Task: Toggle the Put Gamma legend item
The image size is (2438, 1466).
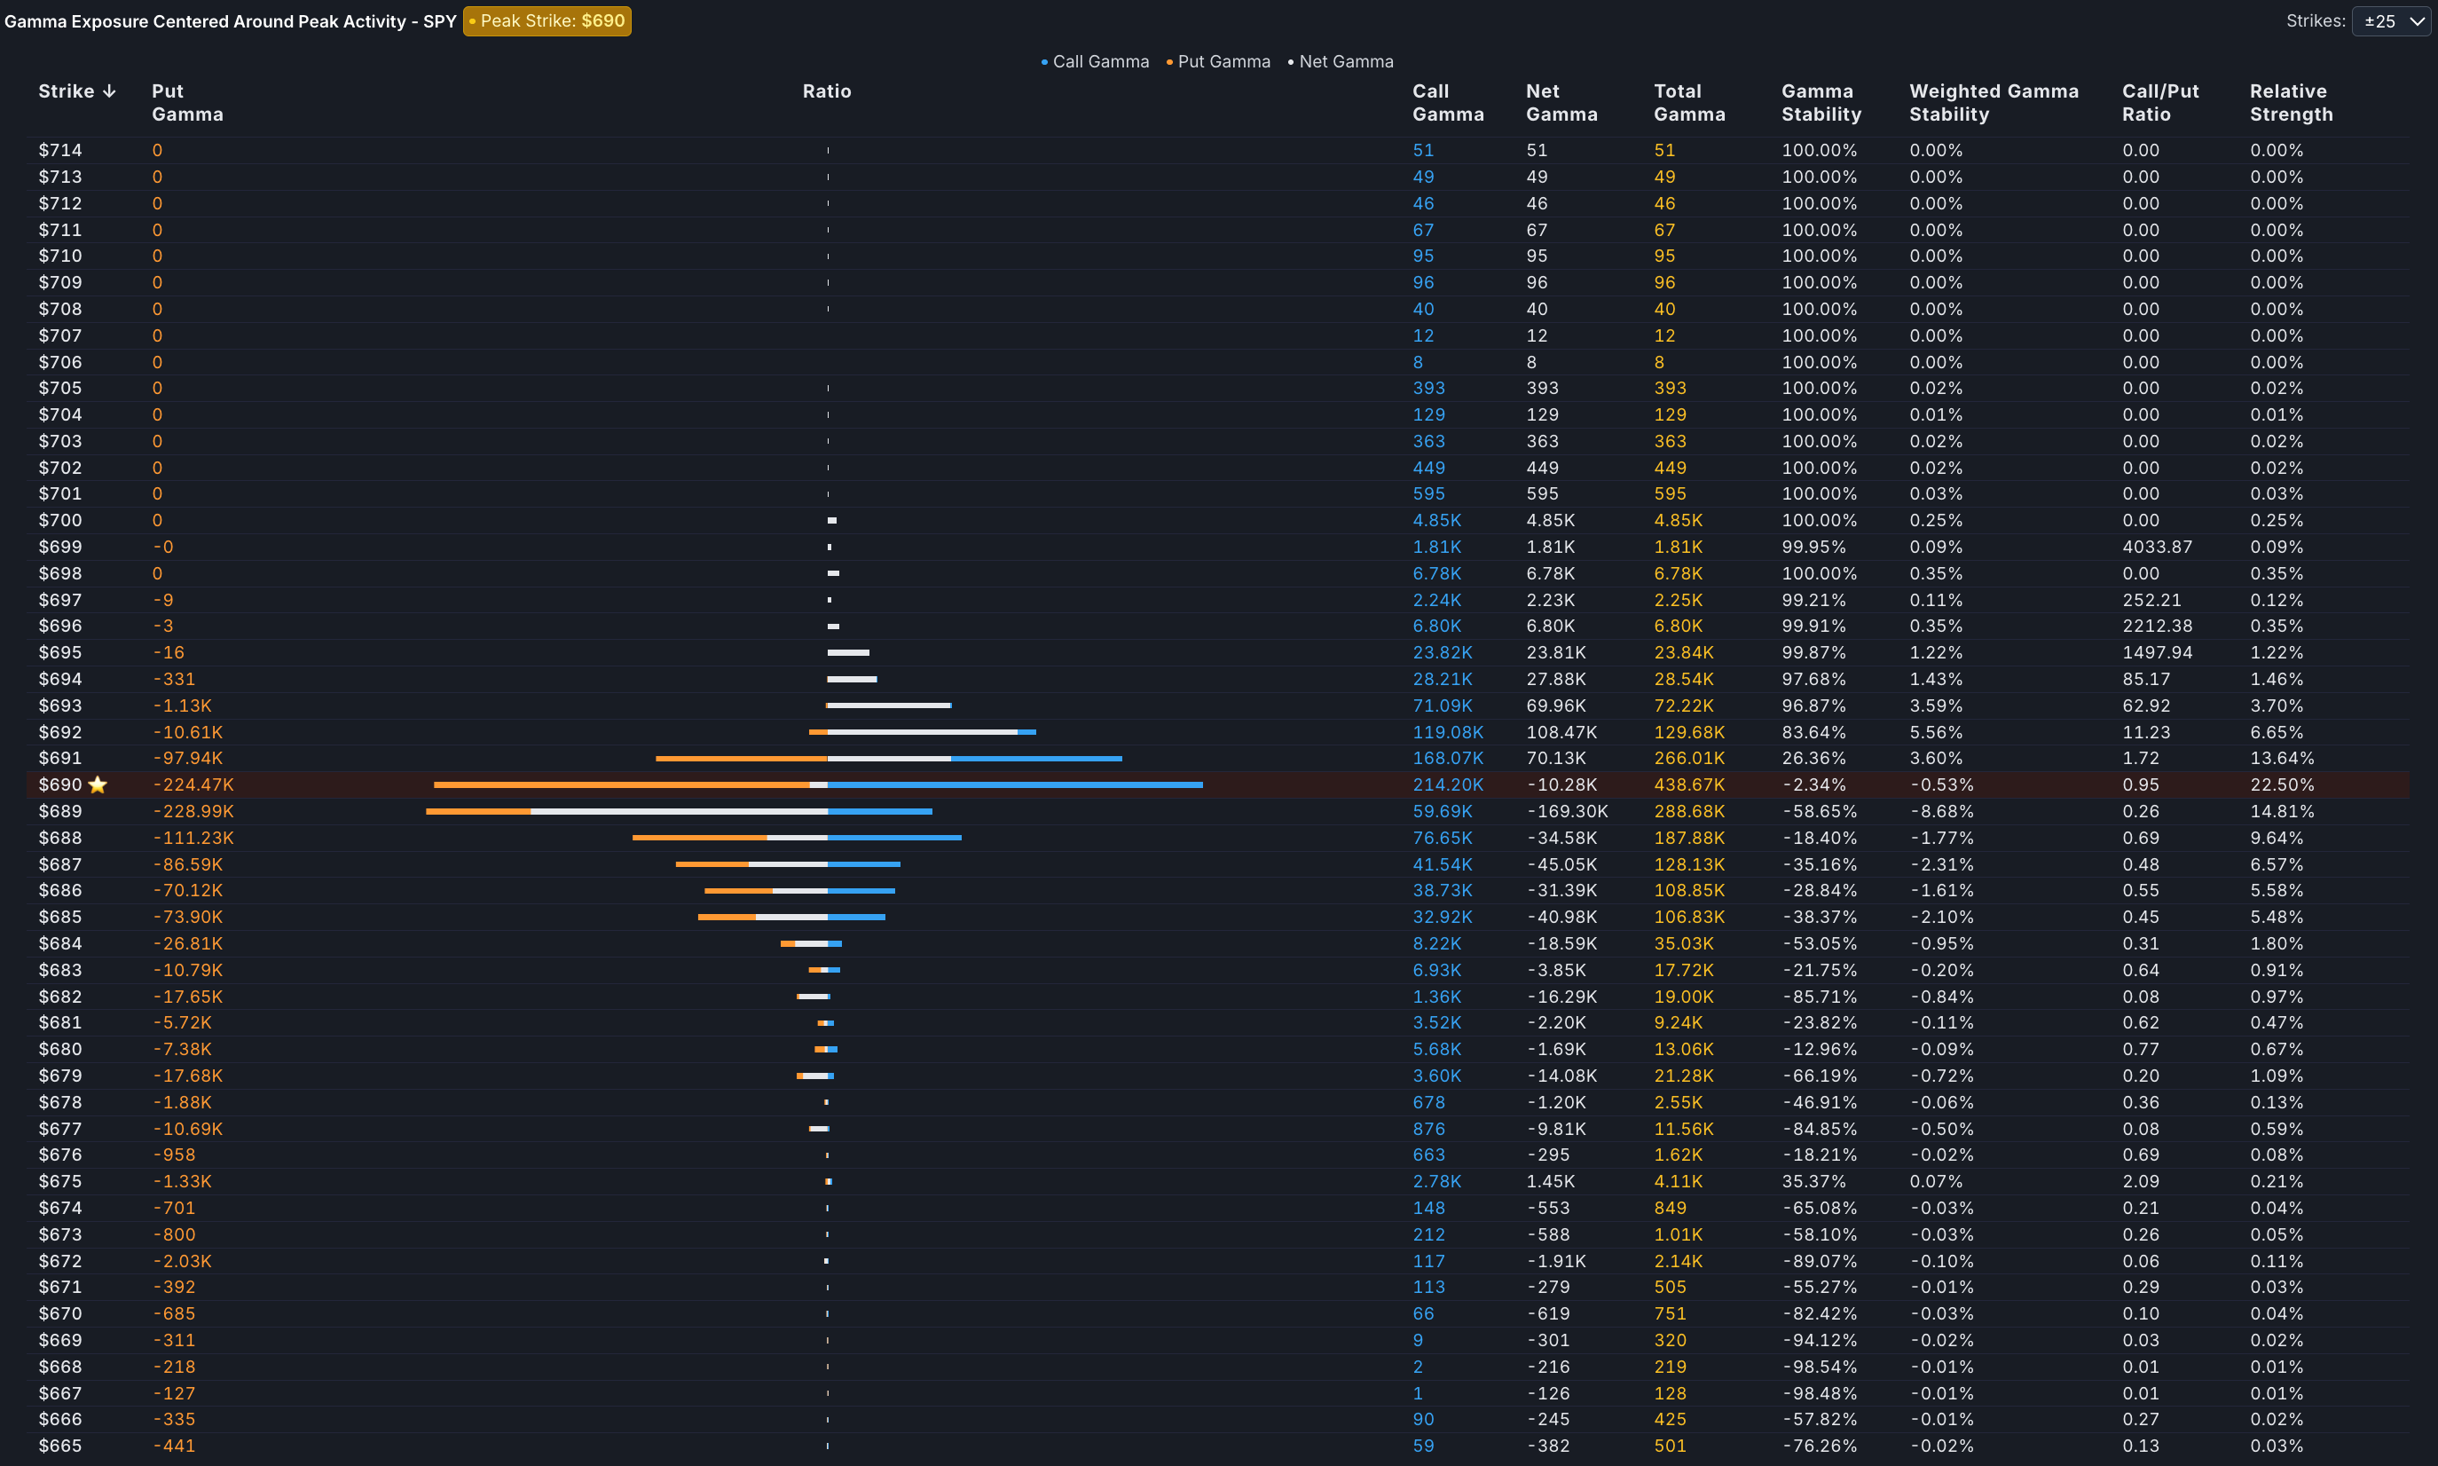Action: pos(1218,61)
